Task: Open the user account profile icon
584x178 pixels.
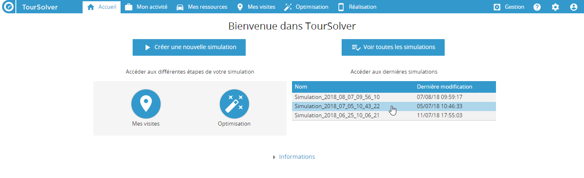Action: coord(574,7)
